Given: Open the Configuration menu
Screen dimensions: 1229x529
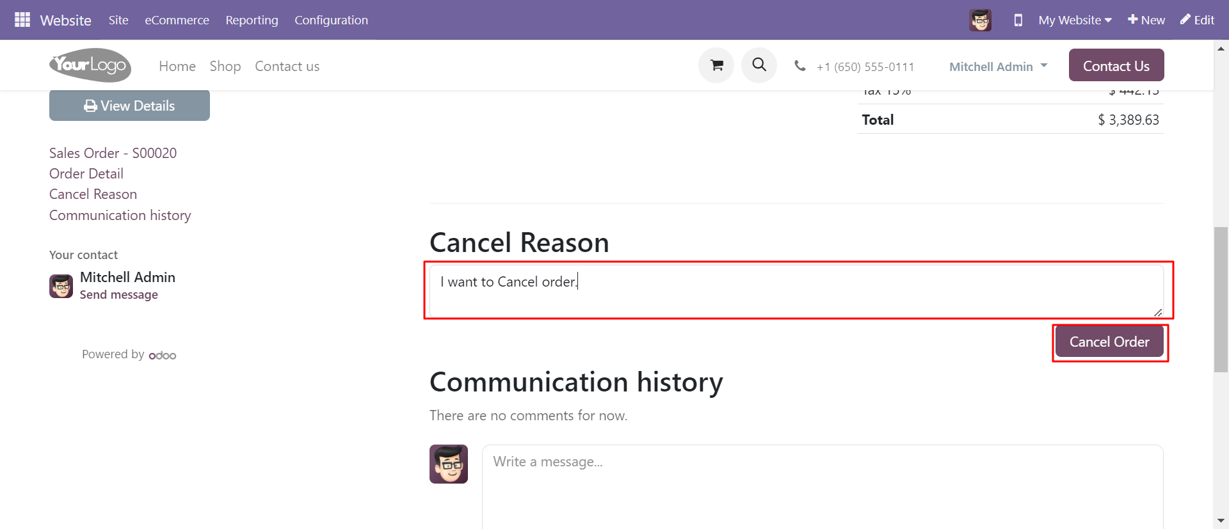Looking at the screenshot, I should point(331,20).
